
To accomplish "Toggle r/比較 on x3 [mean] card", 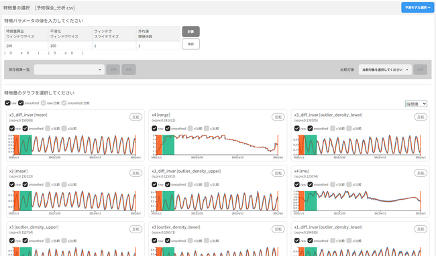I will [x=48, y=184].
